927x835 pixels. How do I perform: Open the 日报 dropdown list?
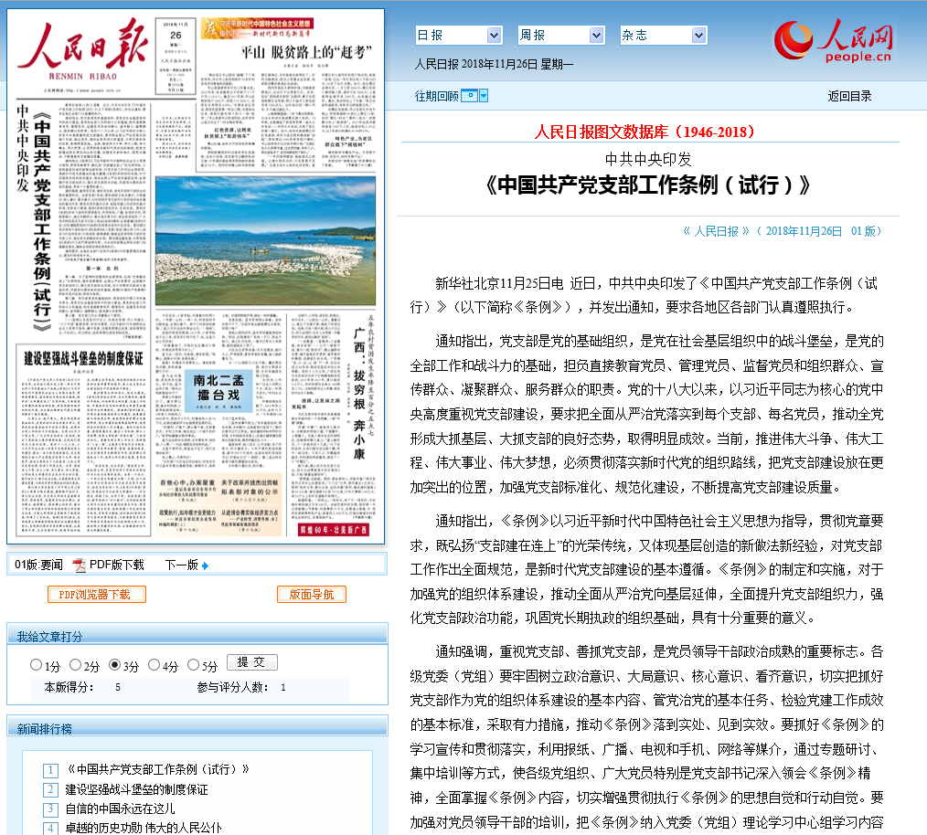pyautogui.click(x=494, y=36)
